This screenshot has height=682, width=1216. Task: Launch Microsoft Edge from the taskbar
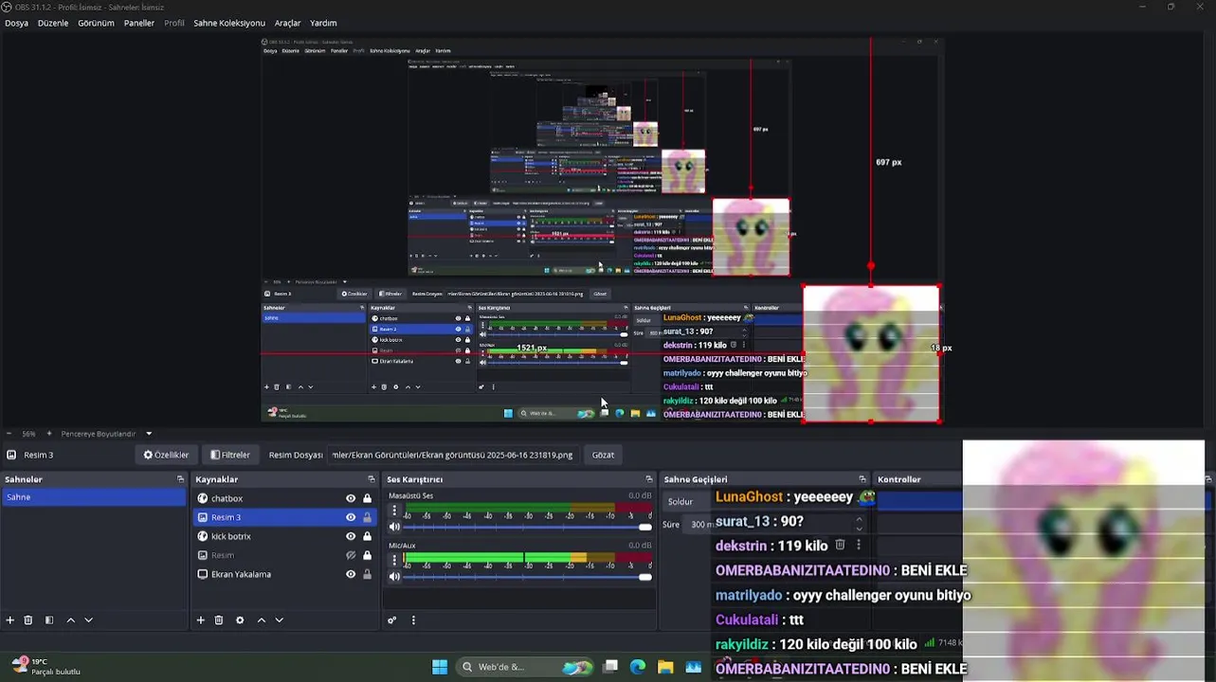coord(638,667)
